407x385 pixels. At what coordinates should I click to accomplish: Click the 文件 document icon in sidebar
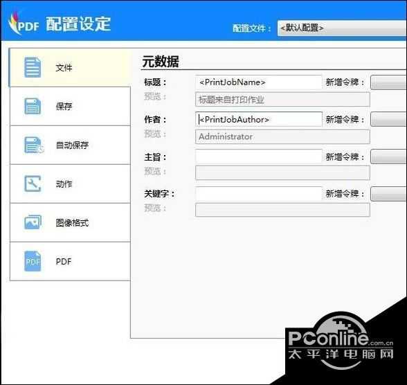[33, 67]
